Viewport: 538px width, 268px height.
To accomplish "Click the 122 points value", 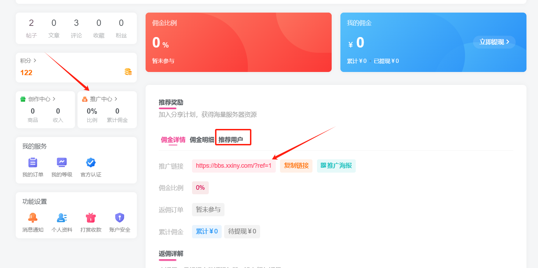I will (x=26, y=73).
